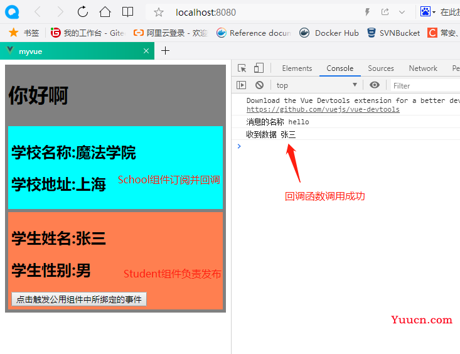Show the console sidebar icon
This screenshot has width=460, height=354.
(241, 85)
